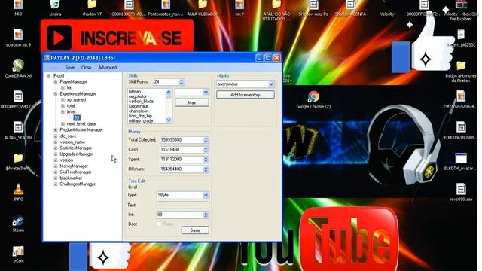The width and height of the screenshot is (482, 271).
Task: Select the SkillTreeManager tree item
Action: click(x=75, y=172)
